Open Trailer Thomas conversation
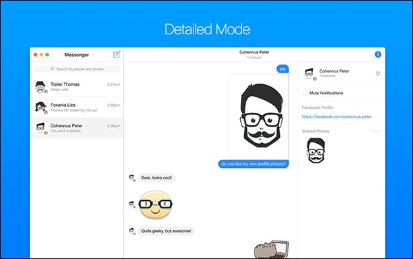 click(x=77, y=87)
